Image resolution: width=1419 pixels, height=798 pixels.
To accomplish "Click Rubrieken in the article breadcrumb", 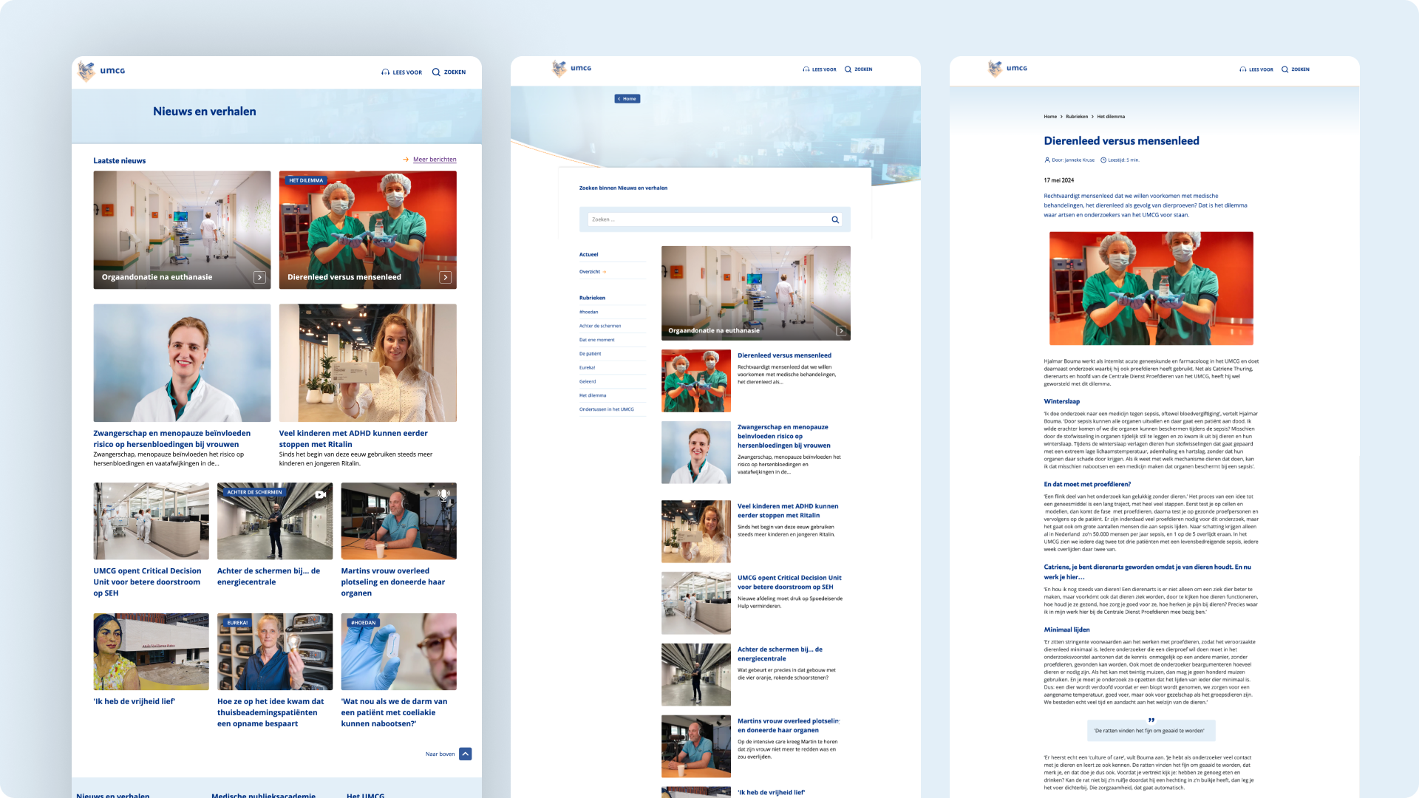I will pos(1077,117).
